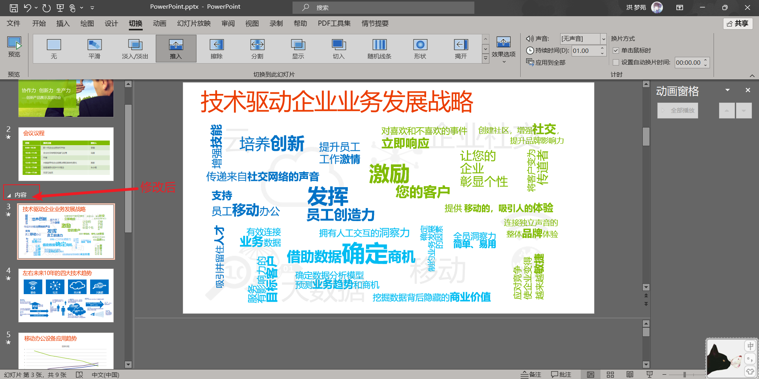Image resolution: width=759 pixels, height=379 pixels.
Task: Click the Undo arrow icon
Action: pos(27,8)
